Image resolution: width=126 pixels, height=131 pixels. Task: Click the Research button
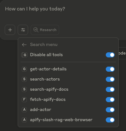tap(45, 30)
